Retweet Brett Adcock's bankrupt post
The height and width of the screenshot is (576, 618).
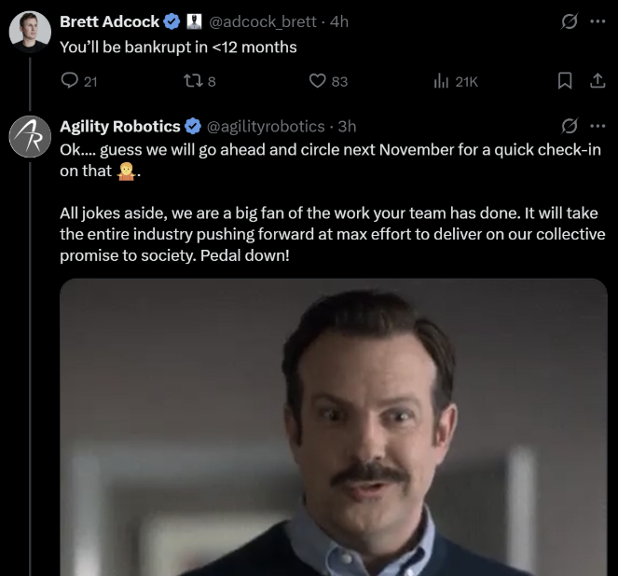tap(193, 81)
